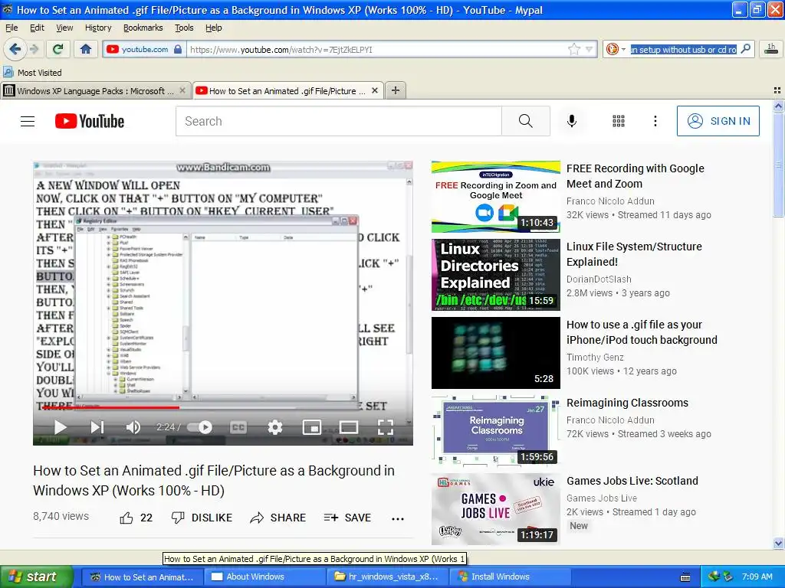Viewport: 785px width, 588px height.
Task: Toggle closed captions
Action: coord(238,427)
